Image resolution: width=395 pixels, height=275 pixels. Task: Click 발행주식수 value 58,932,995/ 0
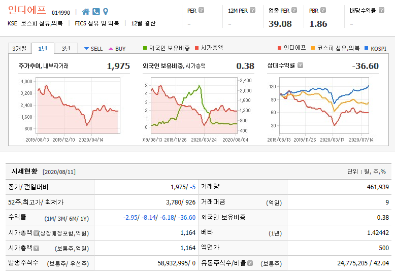(176, 263)
